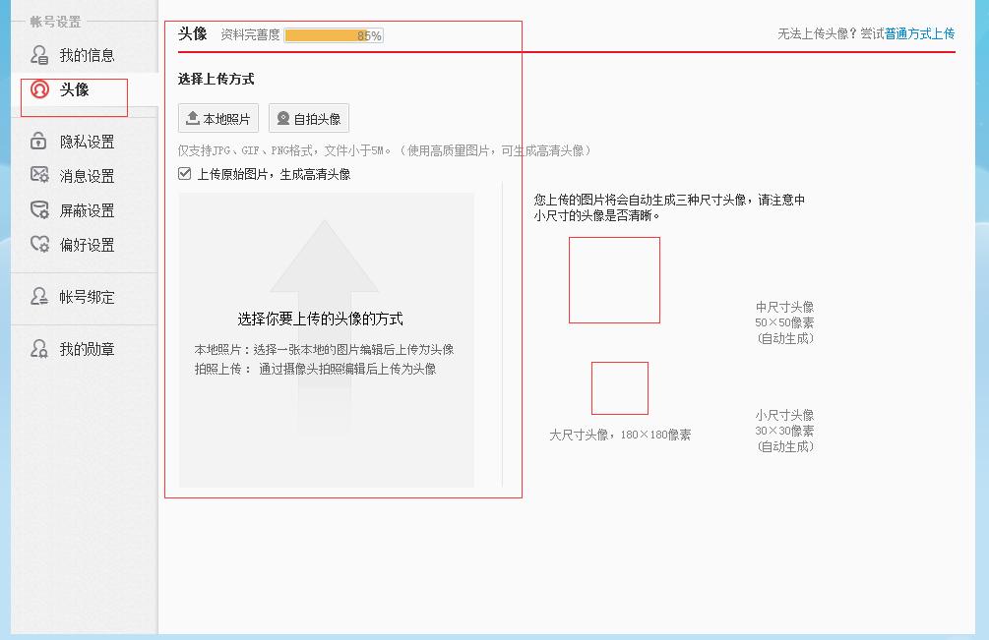Uncheck 上传原始图片，生成高清头像 option
This screenshot has height=640, width=989.
coord(185,173)
